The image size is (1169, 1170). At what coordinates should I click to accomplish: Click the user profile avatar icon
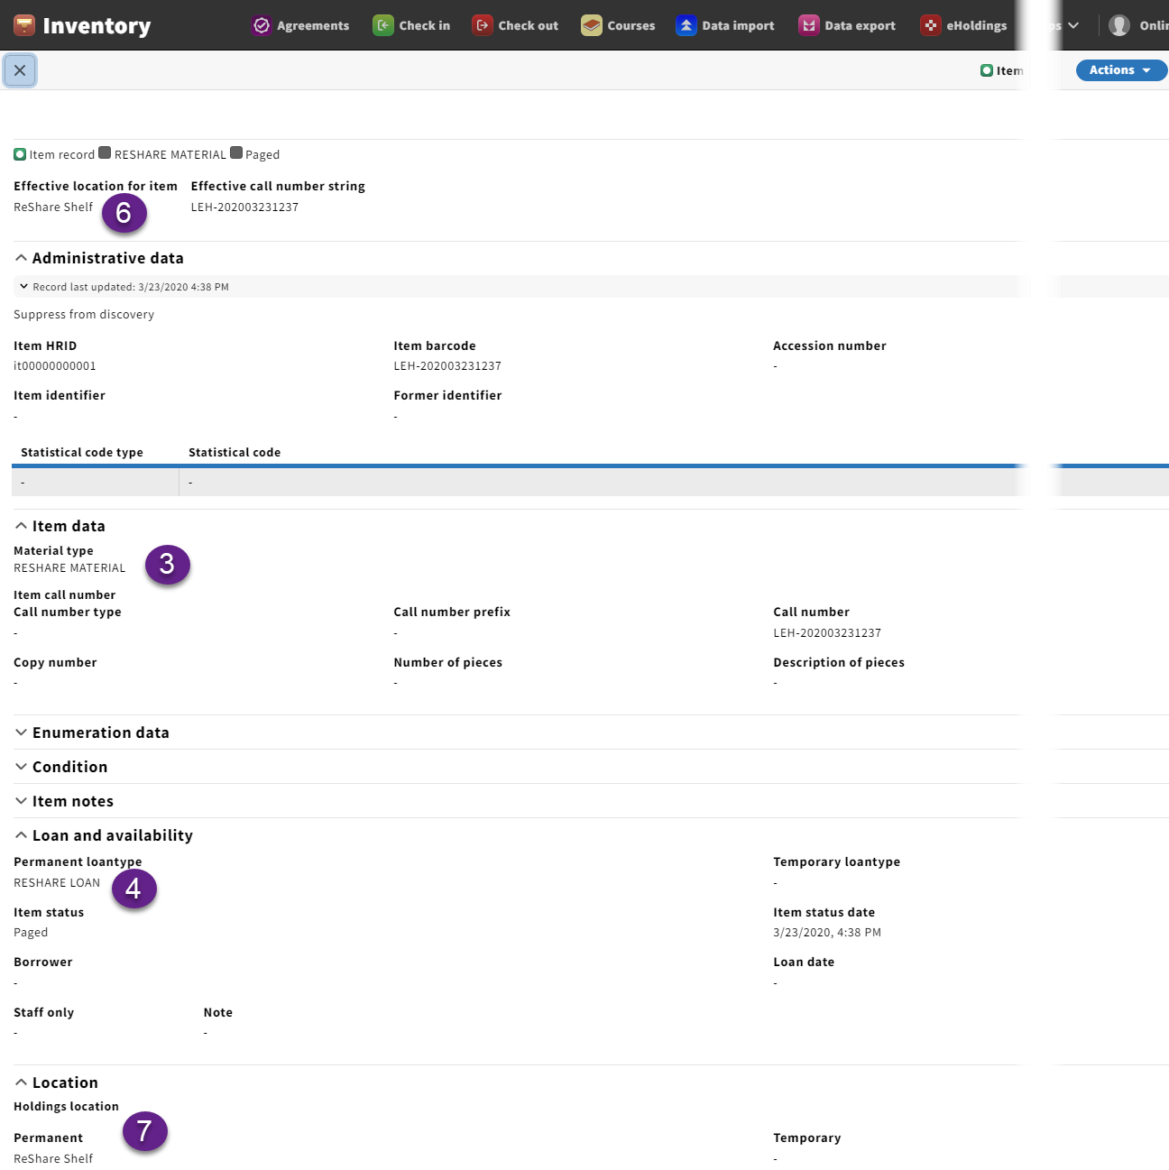click(x=1119, y=25)
